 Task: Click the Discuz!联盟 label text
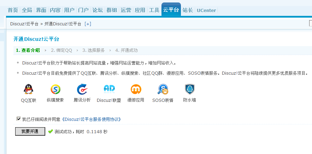[x=109, y=100]
